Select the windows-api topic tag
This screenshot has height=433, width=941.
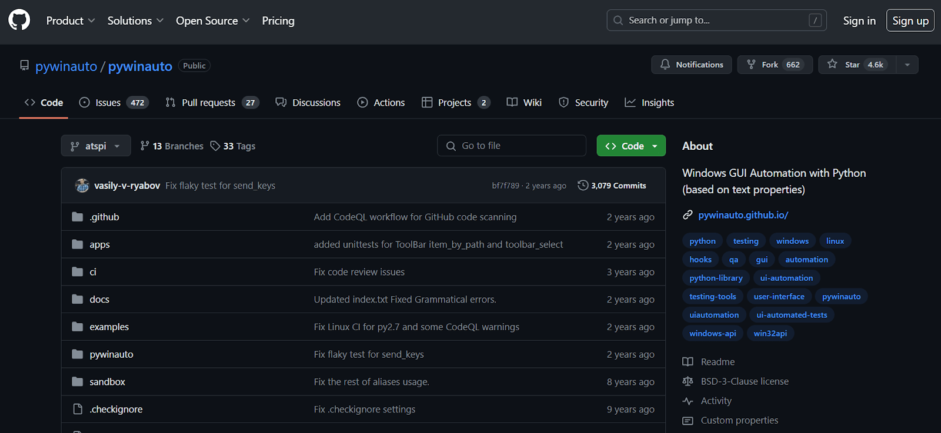[x=713, y=333]
